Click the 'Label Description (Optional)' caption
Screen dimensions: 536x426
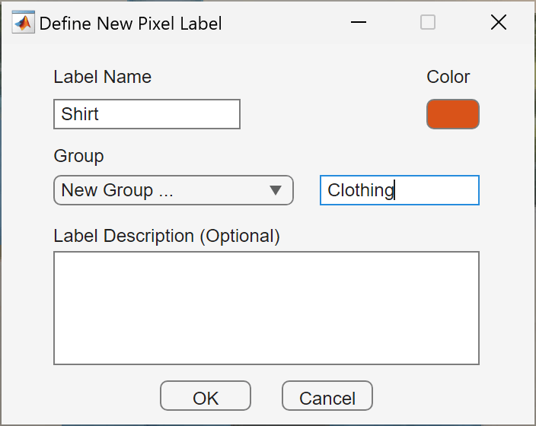point(167,236)
